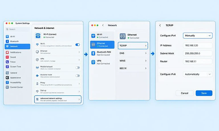
Task: Open the Advanced network settings chevron
Action: 79,99
